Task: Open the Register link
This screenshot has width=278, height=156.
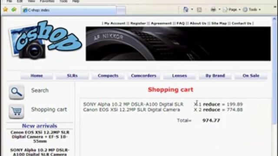Action: (138, 23)
